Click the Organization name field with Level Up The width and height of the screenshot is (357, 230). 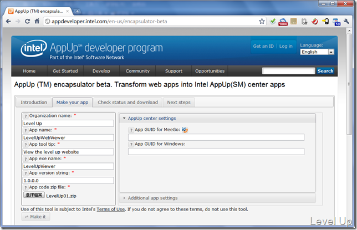[x=68, y=124]
